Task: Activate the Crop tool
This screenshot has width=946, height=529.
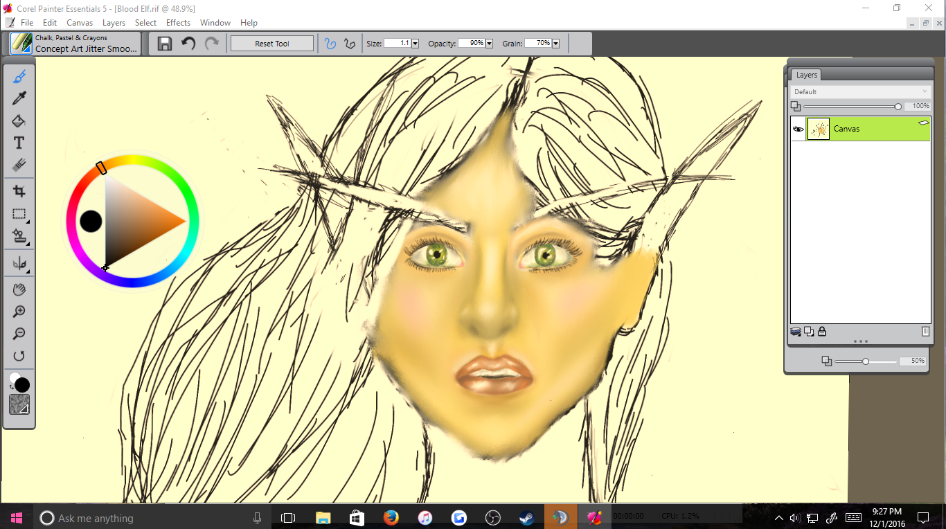Action: click(x=19, y=192)
